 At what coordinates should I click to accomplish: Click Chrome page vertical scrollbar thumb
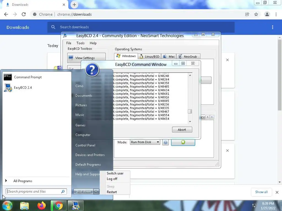pos(280,75)
